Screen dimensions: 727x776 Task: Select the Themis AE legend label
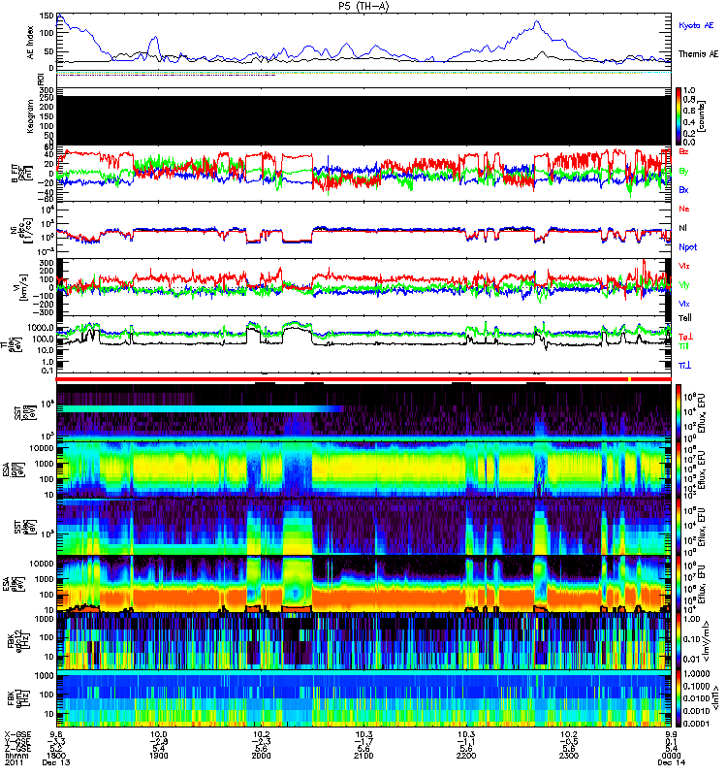698,54
